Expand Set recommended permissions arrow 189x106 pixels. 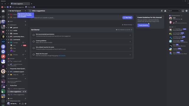[130, 35]
